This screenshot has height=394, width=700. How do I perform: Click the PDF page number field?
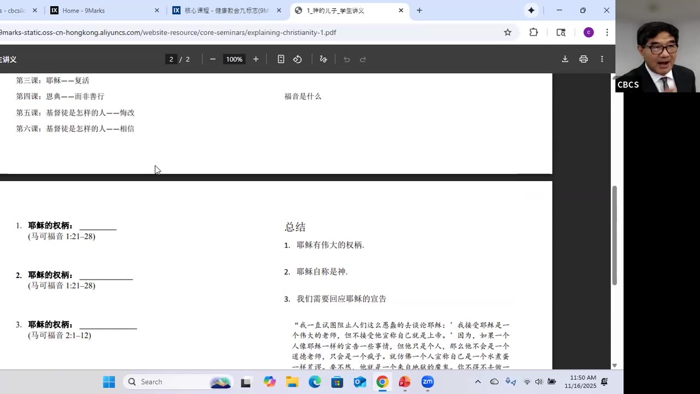click(171, 59)
